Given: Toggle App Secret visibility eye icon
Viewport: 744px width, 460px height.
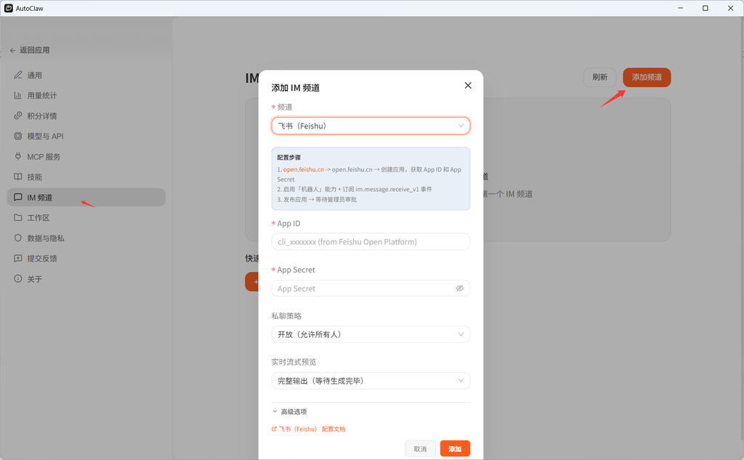Looking at the screenshot, I should [460, 288].
